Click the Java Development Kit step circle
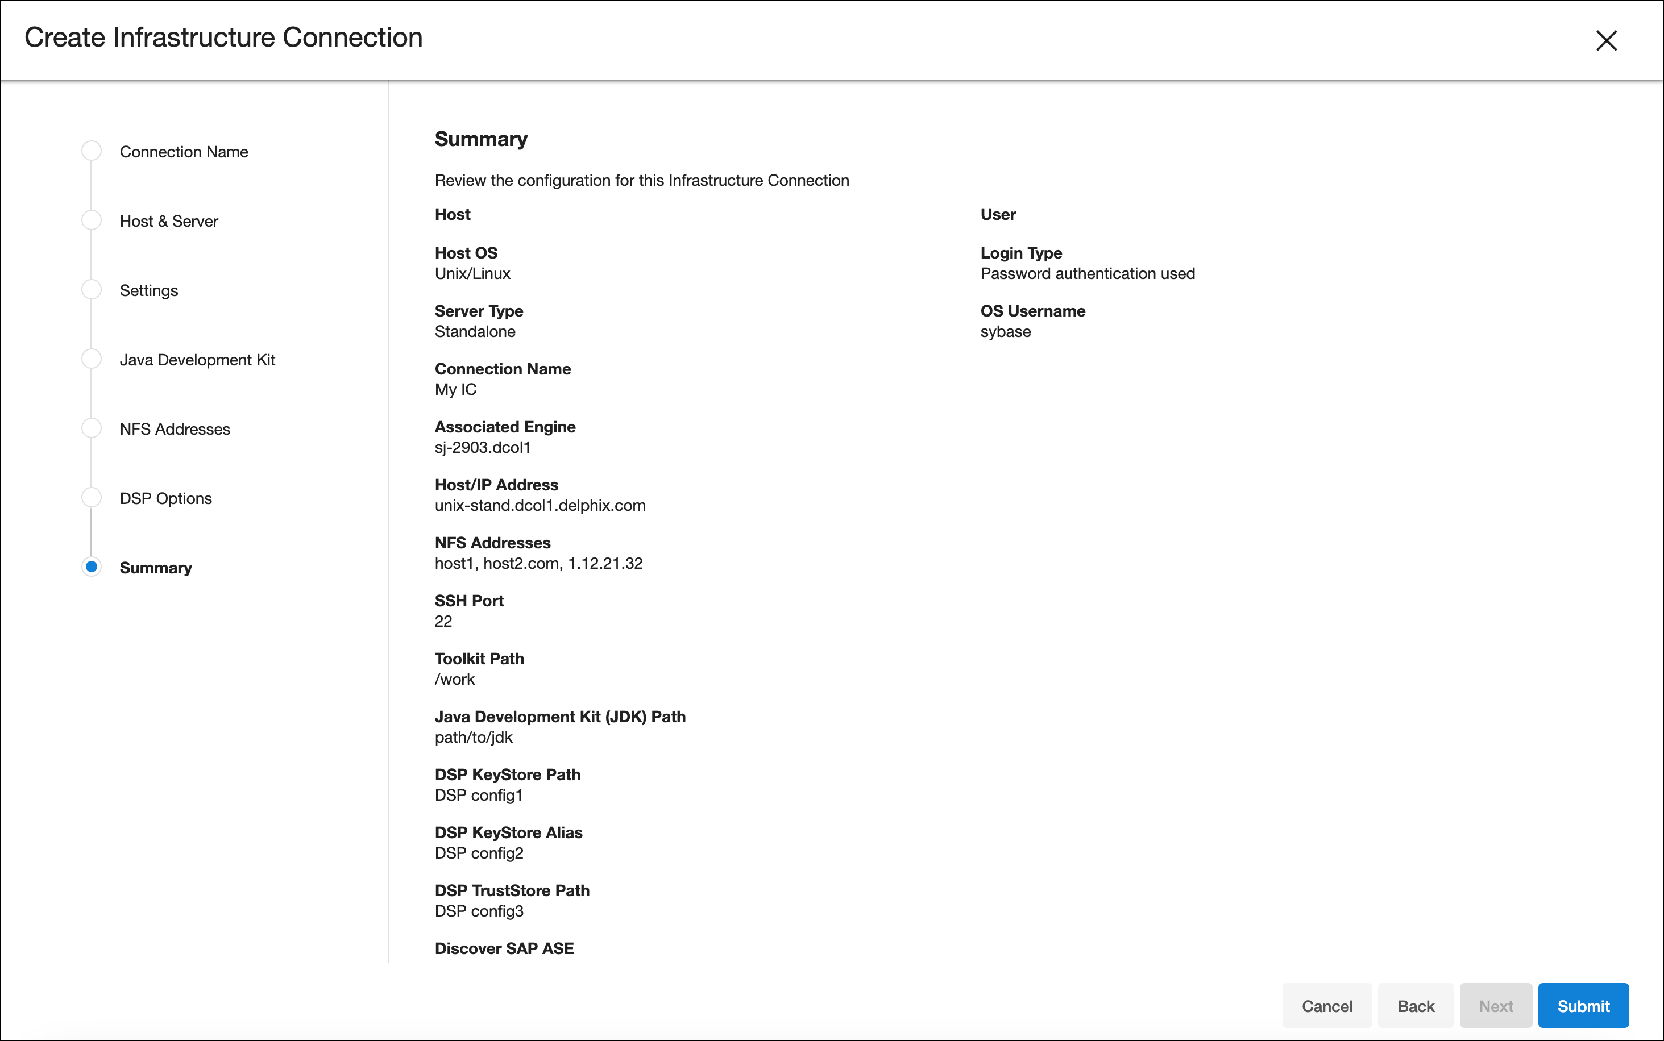The width and height of the screenshot is (1664, 1041). [92, 359]
